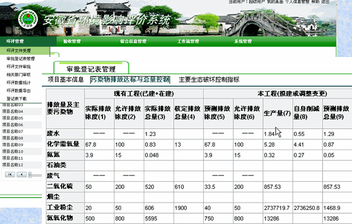
Task: Select 审批登记表管理 in the sidebar
Action: (x=20, y=59)
